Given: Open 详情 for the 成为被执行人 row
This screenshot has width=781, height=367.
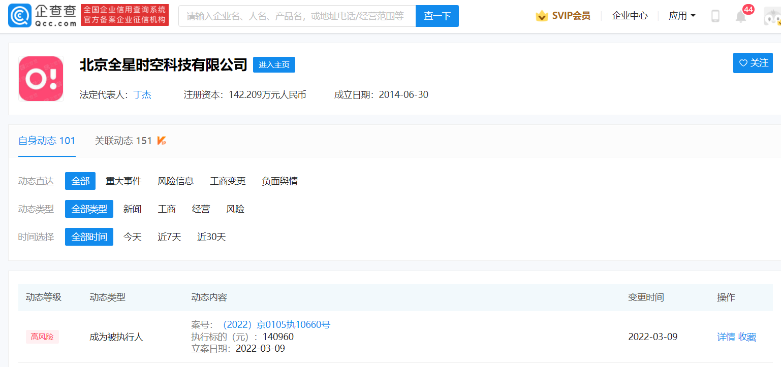Looking at the screenshot, I should tap(726, 337).
